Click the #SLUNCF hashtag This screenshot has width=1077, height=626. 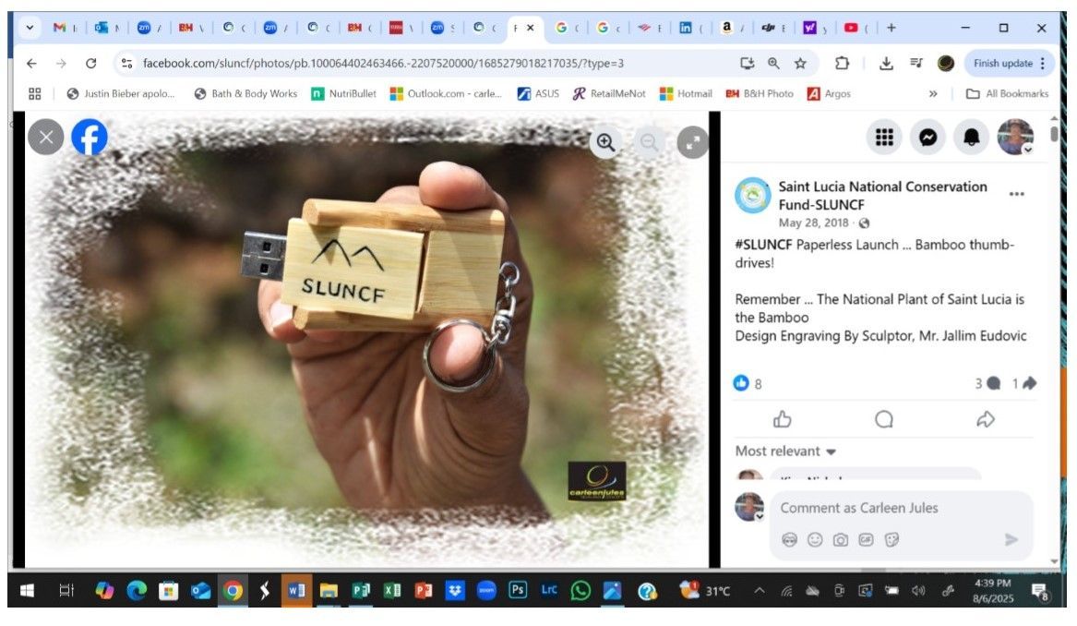(x=763, y=245)
